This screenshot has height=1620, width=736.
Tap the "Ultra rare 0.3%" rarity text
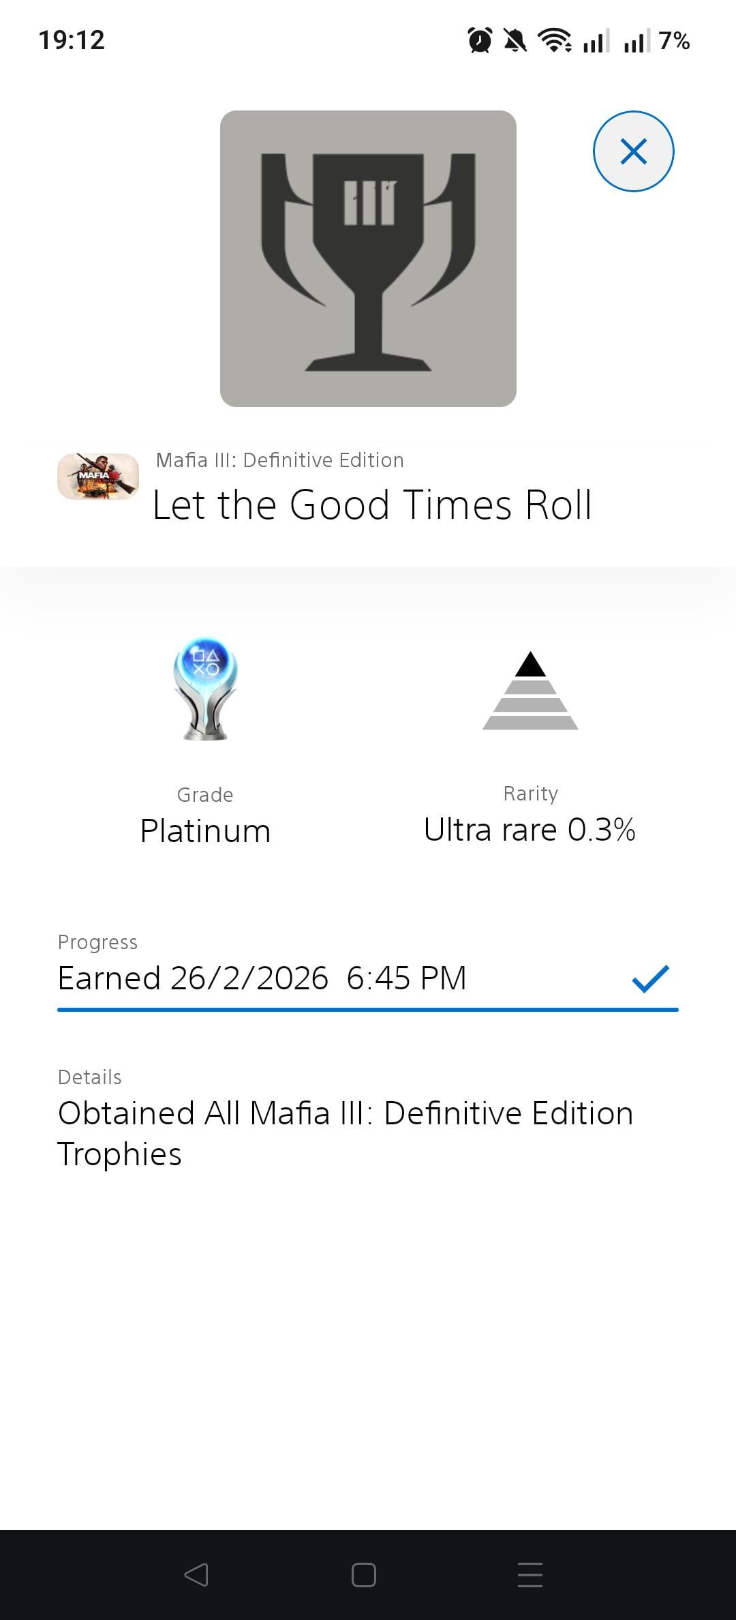pos(530,830)
